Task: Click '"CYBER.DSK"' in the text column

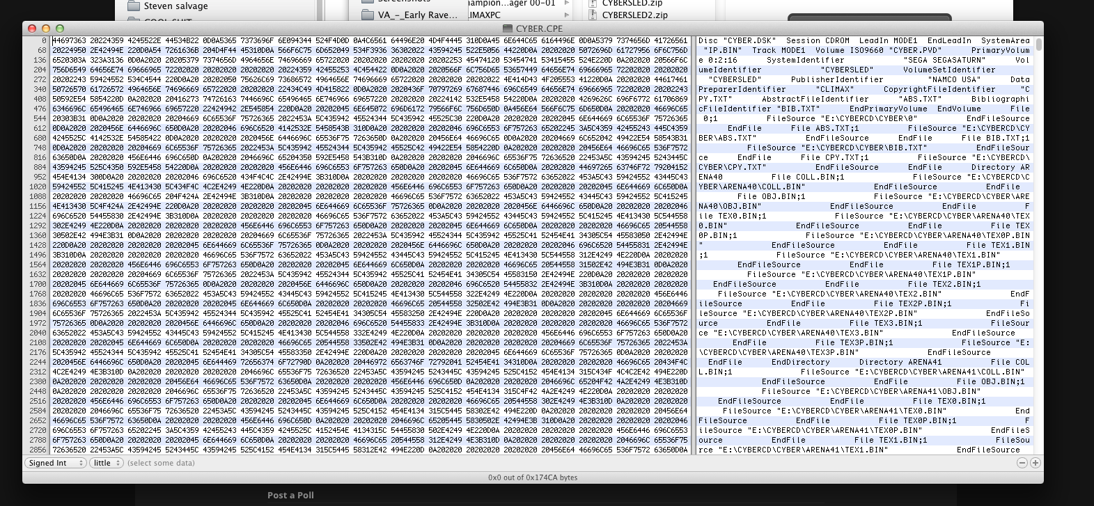Action: tap(749, 41)
